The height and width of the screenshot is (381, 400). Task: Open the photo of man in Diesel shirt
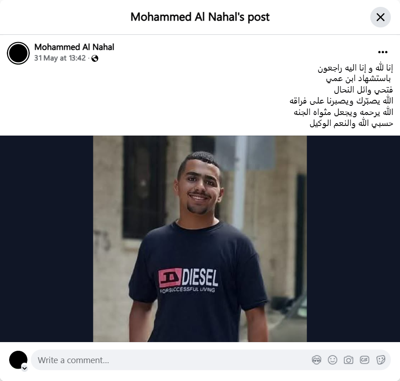(200, 239)
